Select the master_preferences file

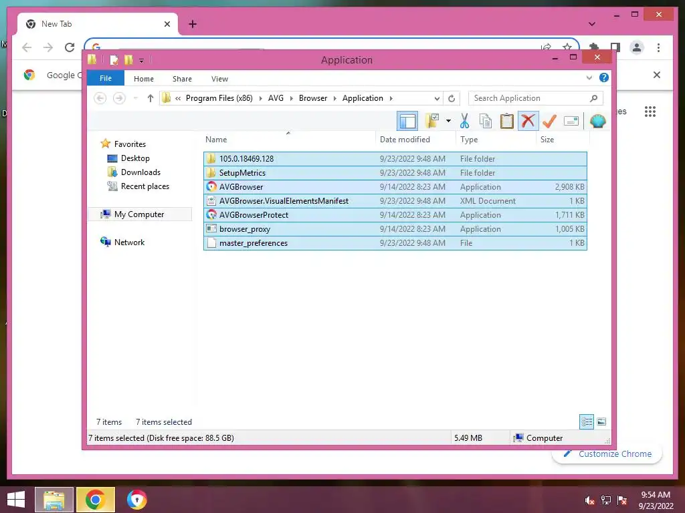pos(395,243)
